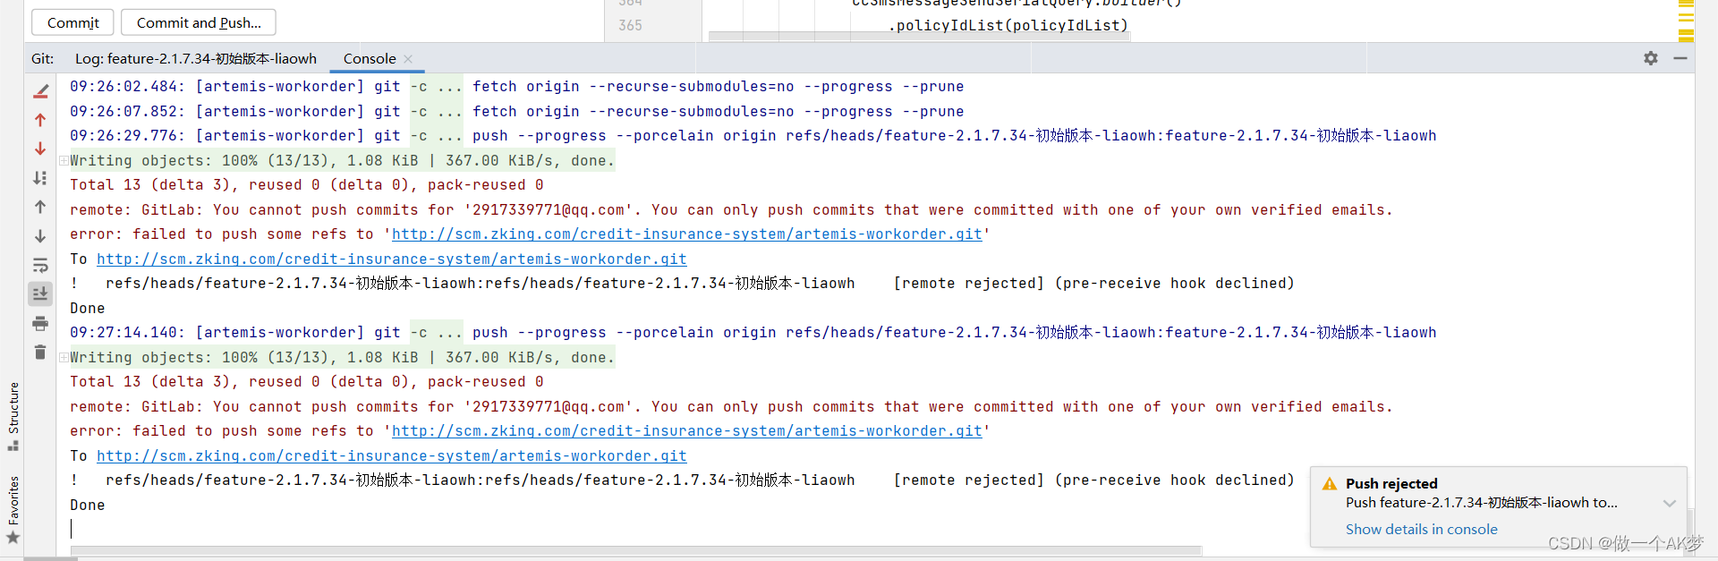The height and width of the screenshot is (561, 1718).
Task: Click console horizontal scrollbar
Action: click(x=636, y=551)
